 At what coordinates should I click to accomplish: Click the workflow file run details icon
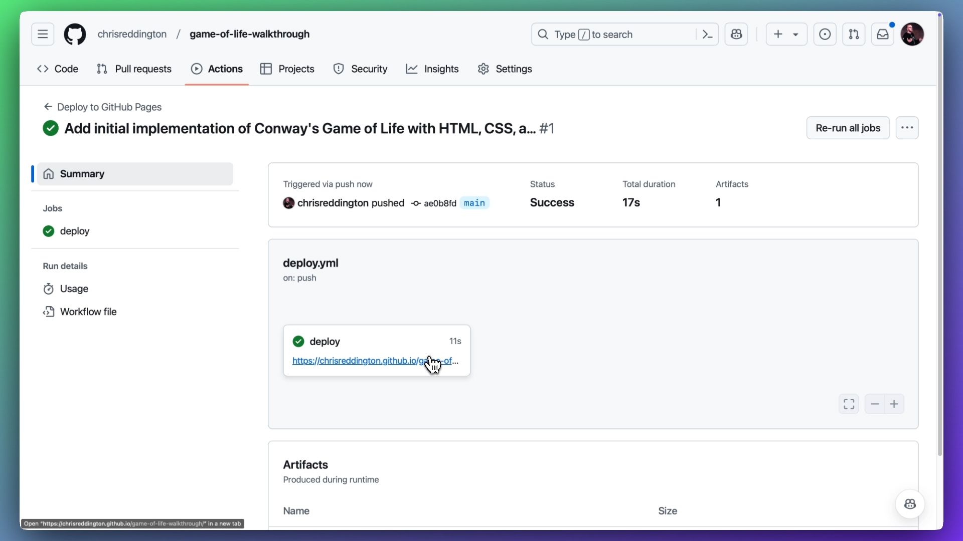[x=49, y=311]
